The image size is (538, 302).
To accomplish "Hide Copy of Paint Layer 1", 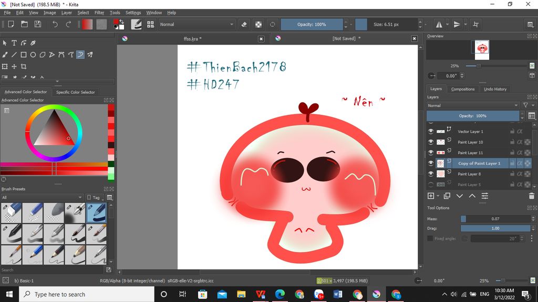I will pos(431,164).
